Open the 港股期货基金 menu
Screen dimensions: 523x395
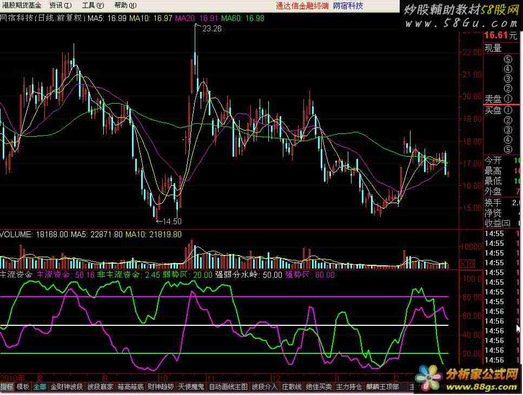coord(22,5)
